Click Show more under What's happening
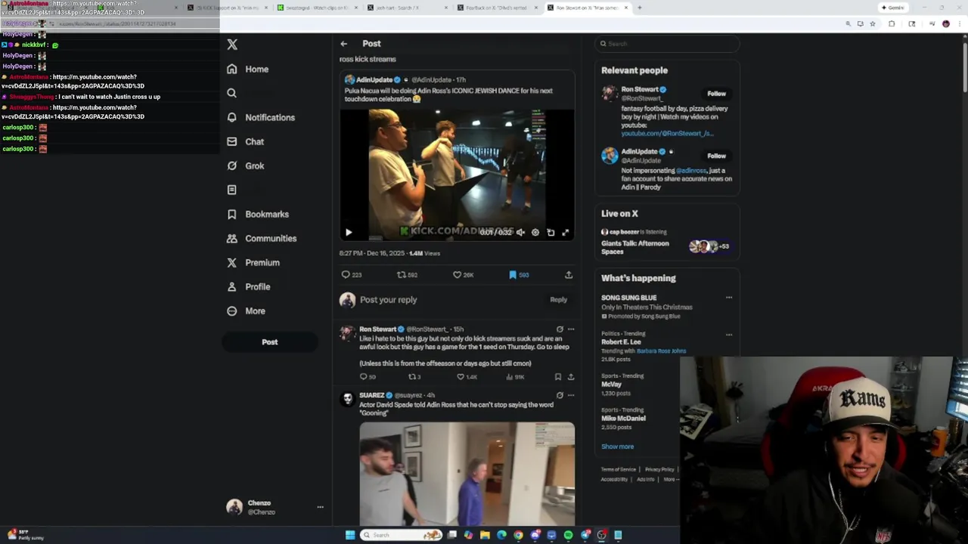Viewport: 968px width, 544px height. coord(617,447)
